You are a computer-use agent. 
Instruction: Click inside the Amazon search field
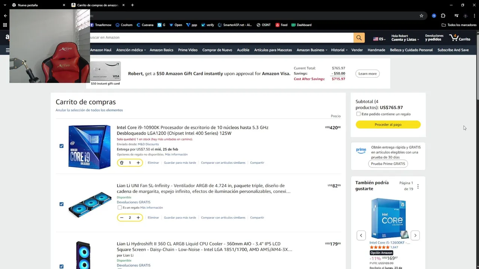(x=221, y=37)
